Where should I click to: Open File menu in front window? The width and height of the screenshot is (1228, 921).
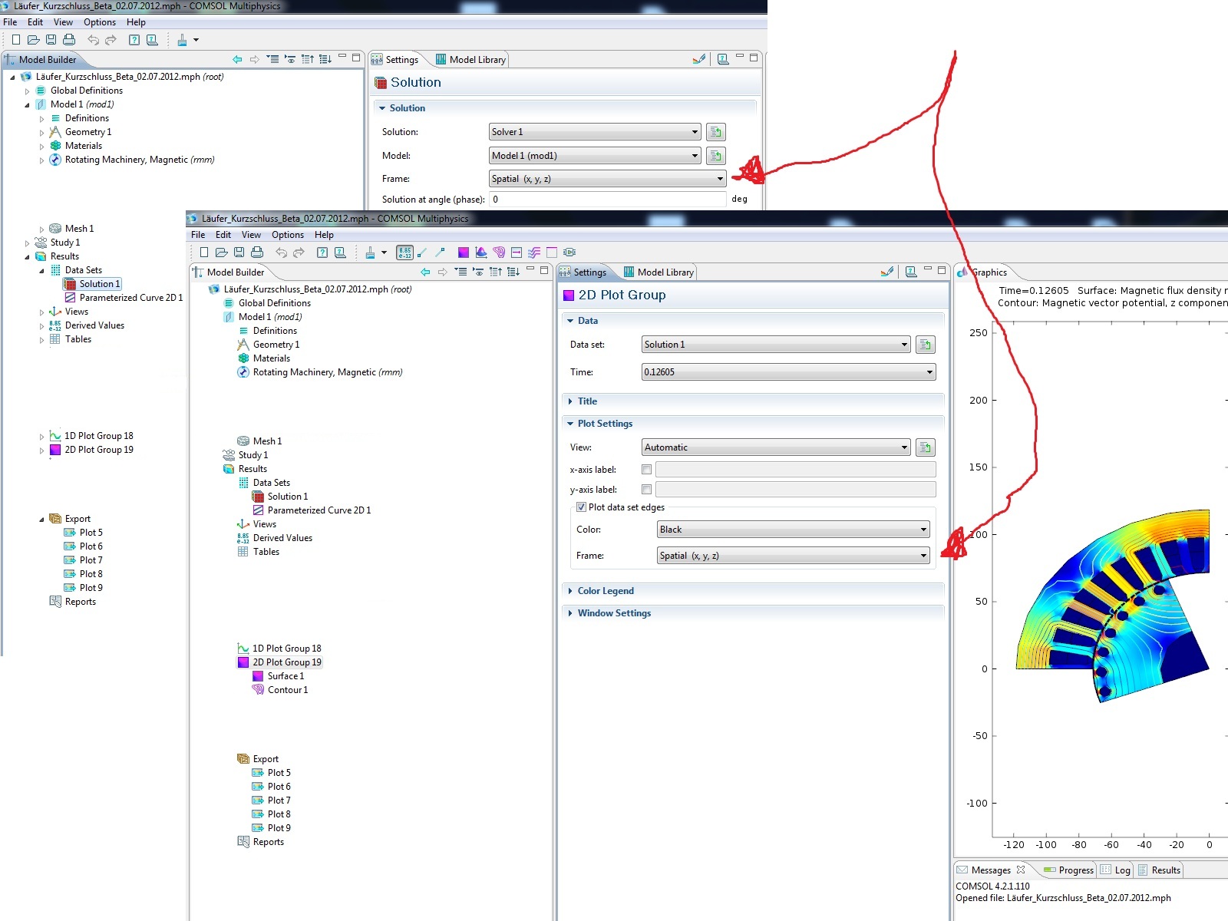pyautogui.click(x=198, y=235)
